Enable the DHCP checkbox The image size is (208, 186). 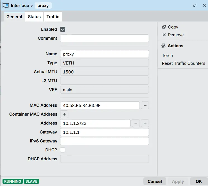pos(63,150)
